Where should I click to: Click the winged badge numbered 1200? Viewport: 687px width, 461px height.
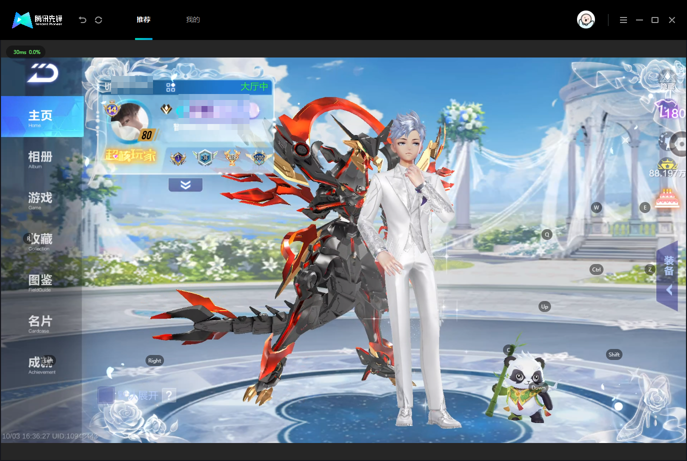259,157
